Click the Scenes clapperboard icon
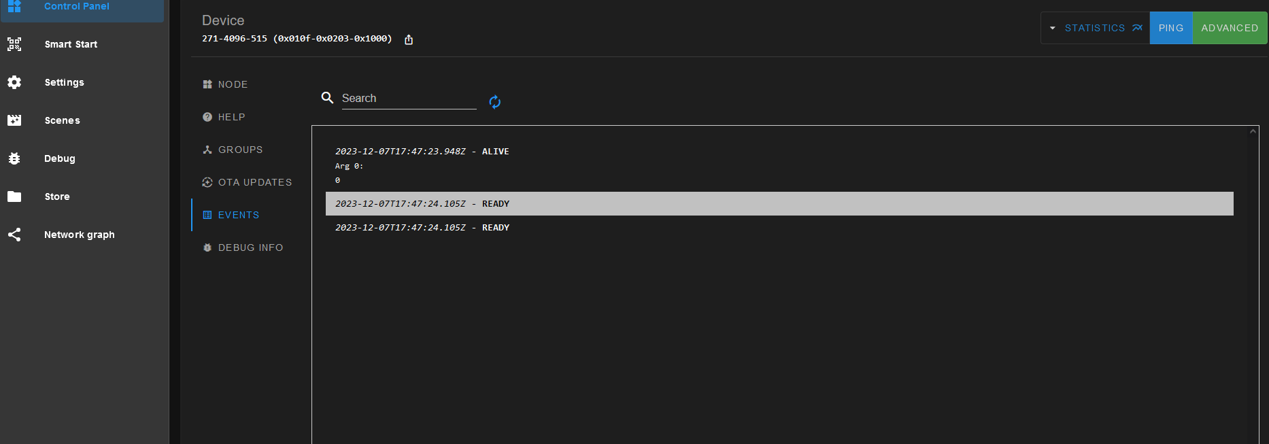The height and width of the screenshot is (444, 1269). point(14,120)
